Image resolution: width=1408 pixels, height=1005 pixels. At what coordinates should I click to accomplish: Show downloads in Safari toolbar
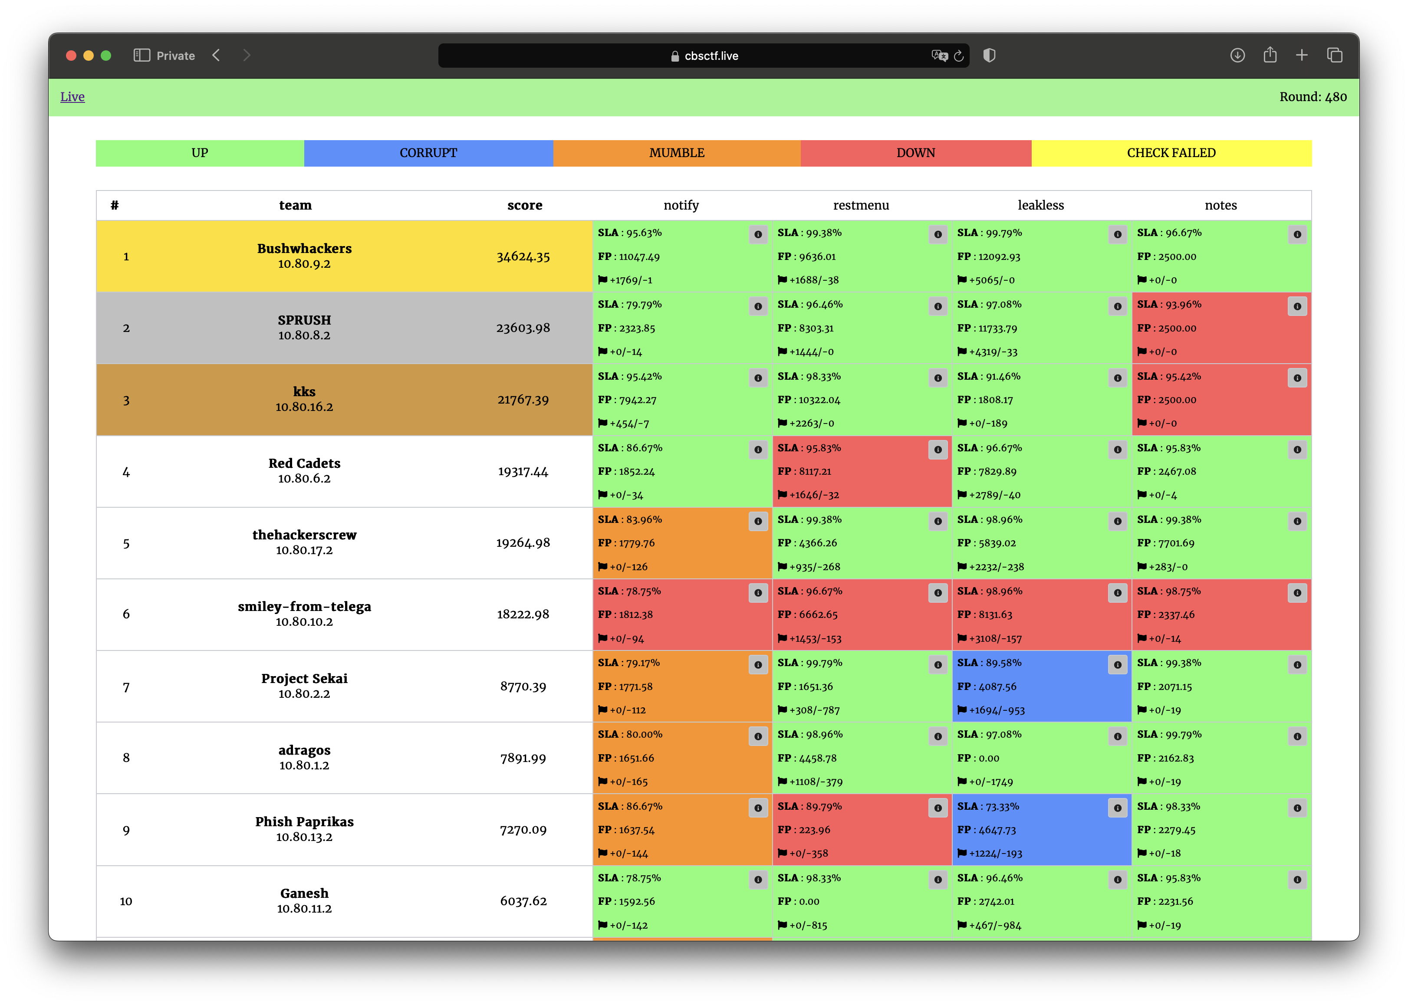coord(1237,56)
